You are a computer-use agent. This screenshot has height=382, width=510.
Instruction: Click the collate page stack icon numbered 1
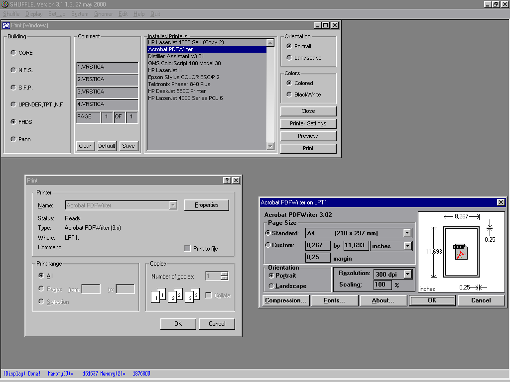click(158, 295)
